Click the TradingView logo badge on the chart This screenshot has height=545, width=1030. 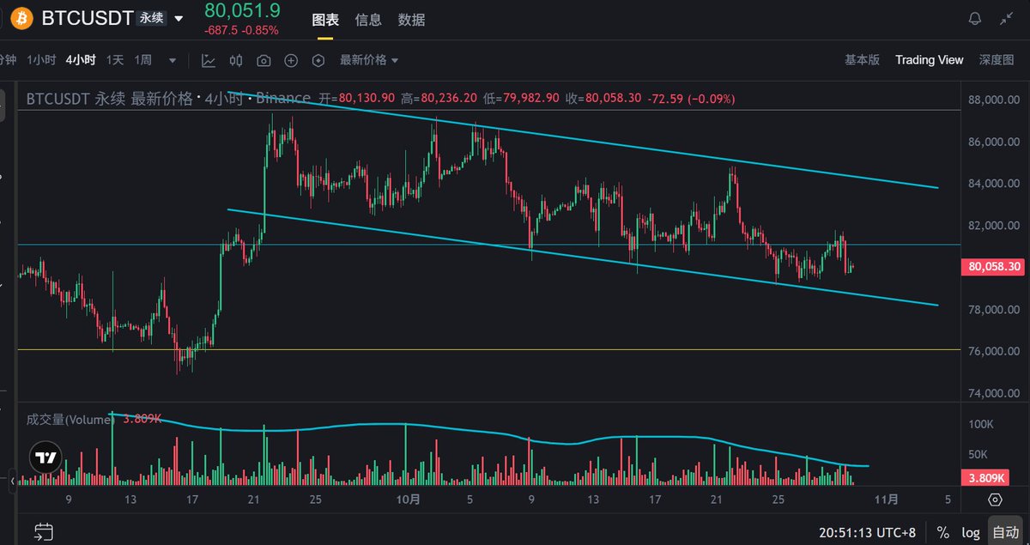click(x=45, y=457)
